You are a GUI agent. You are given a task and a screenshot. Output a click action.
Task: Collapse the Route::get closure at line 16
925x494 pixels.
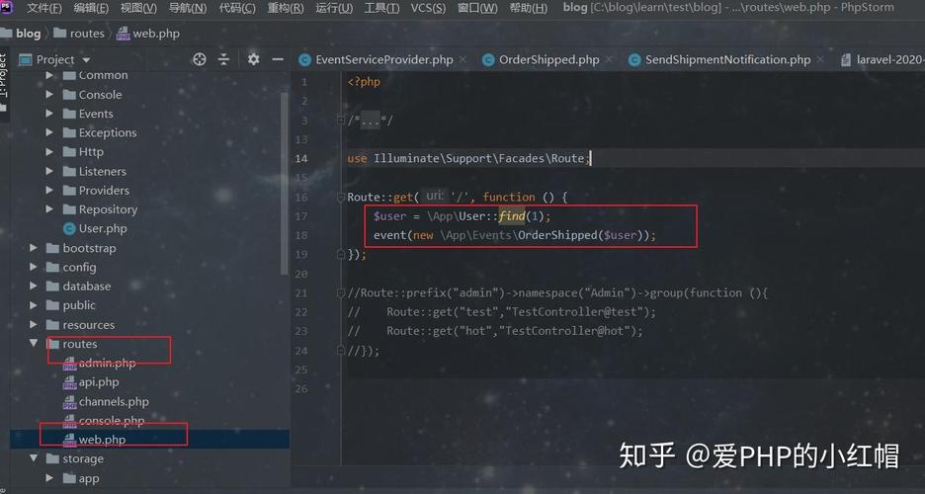340,197
